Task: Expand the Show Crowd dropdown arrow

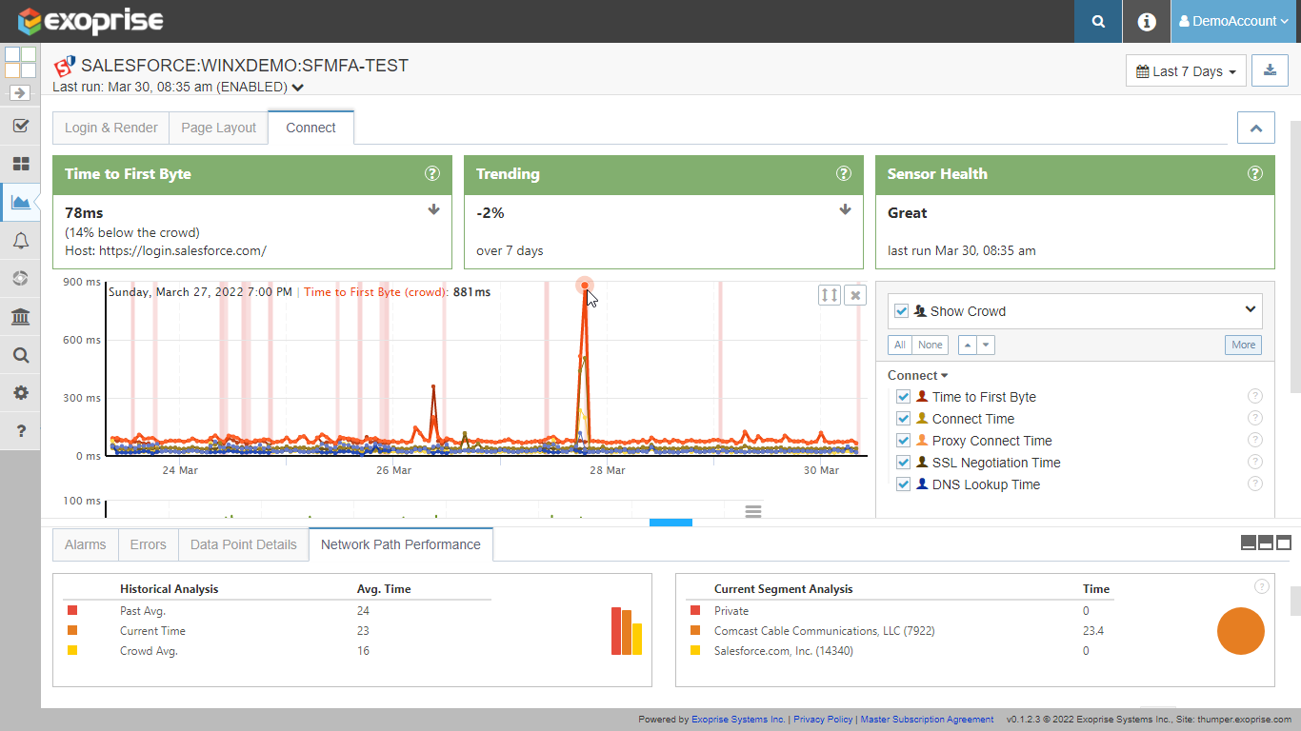Action: coord(1250,309)
